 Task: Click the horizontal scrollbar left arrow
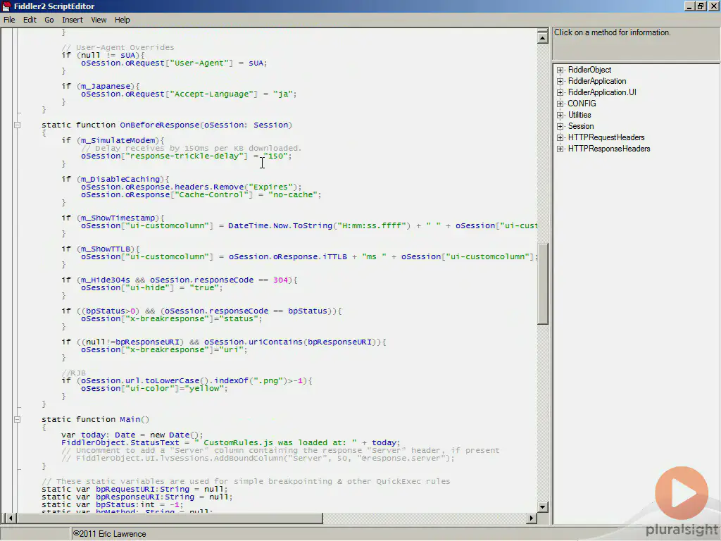(10, 518)
